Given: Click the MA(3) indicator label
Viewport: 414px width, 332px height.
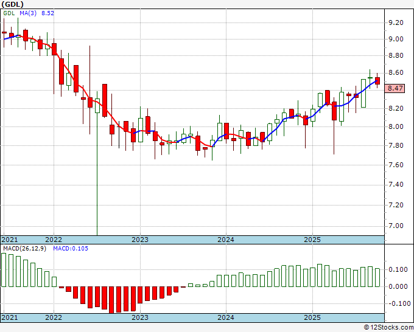Looking at the screenshot, I should coord(28,13).
